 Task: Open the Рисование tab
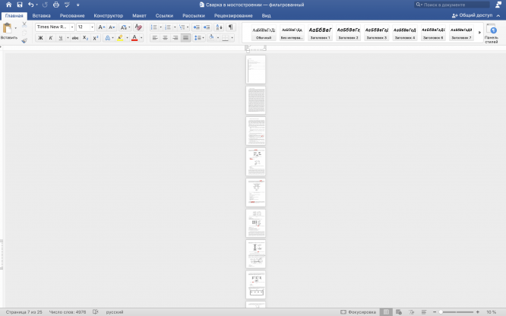click(x=72, y=15)
